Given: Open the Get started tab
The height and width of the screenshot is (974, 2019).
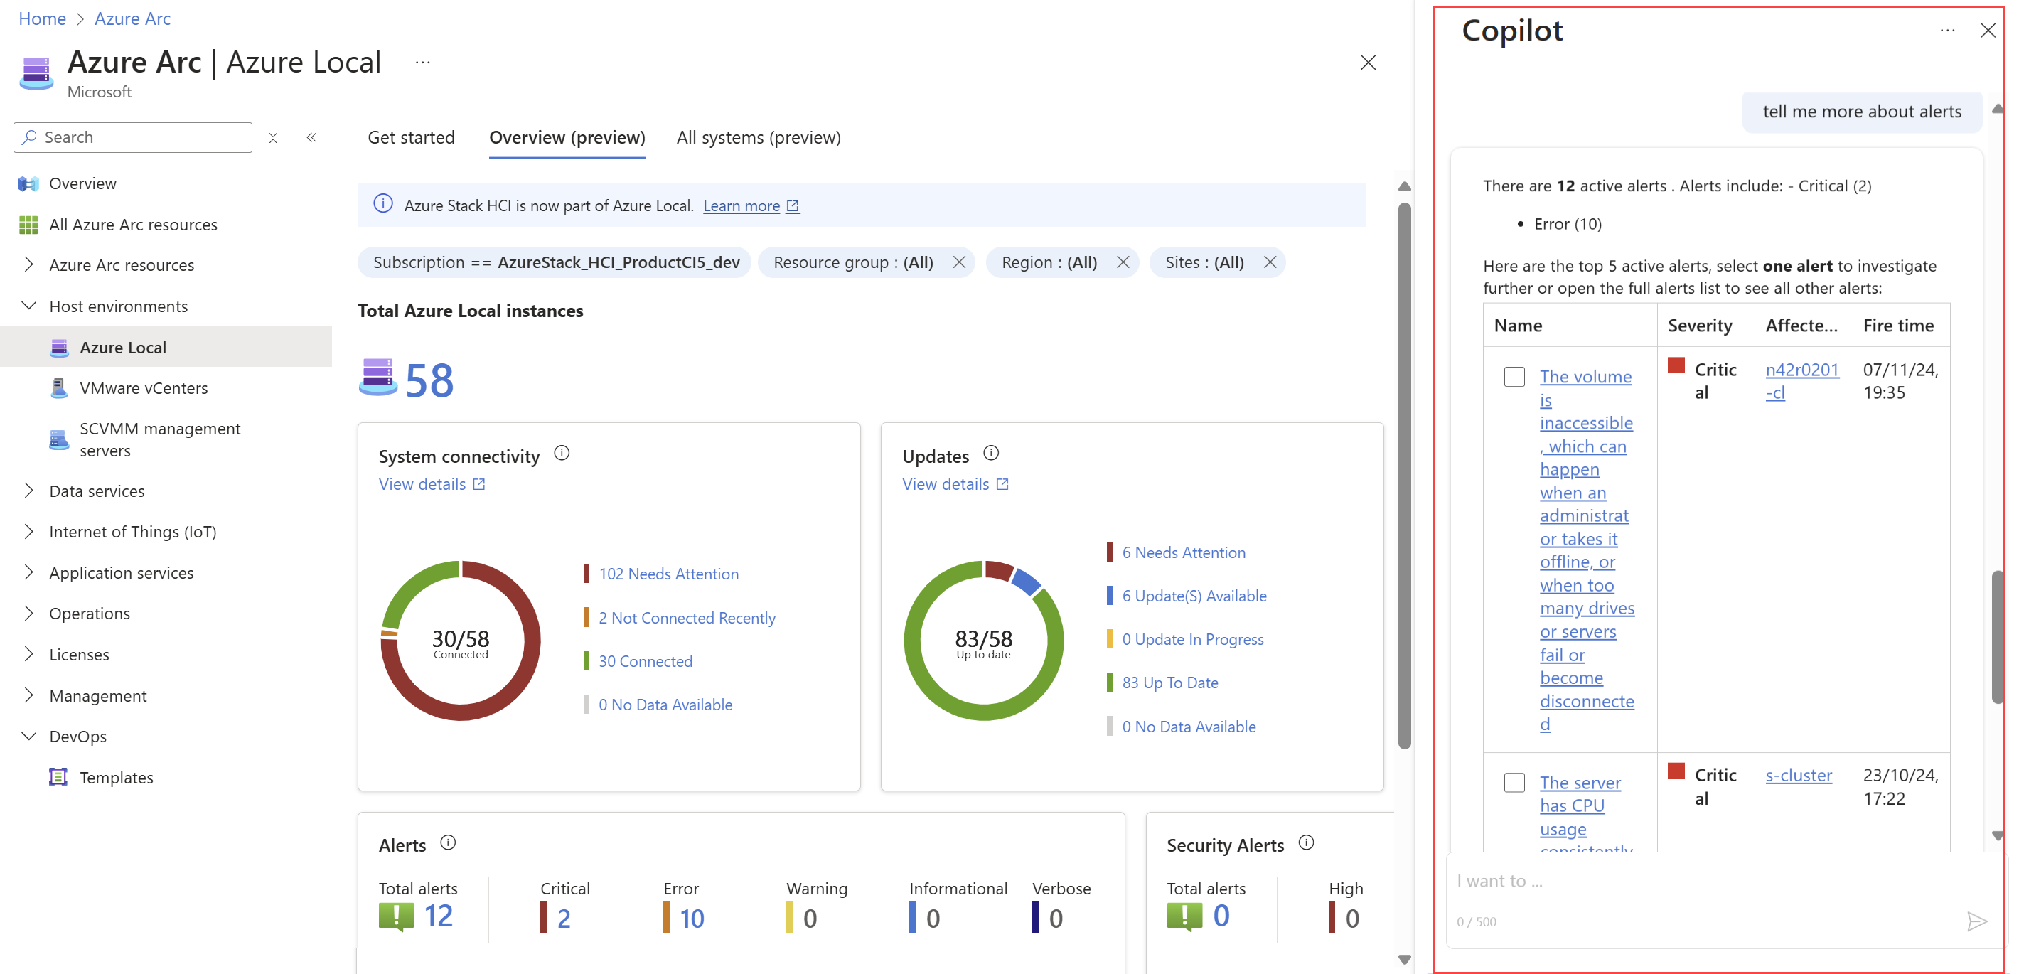Looking at the screenshot, I should coord(411,137).
